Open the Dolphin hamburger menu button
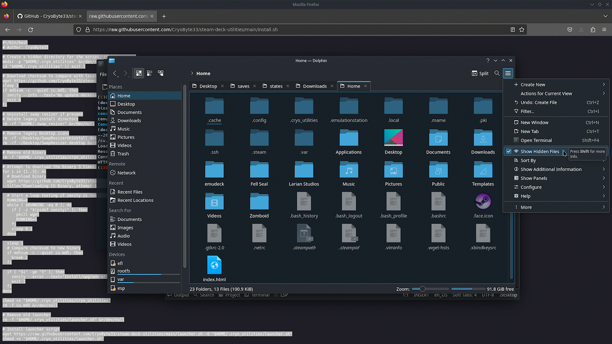The height and width of the screenshot is (344, 612). click(508, 73)
